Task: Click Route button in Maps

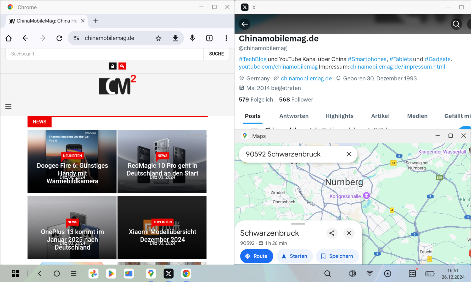Action: (x=256, y=256)
